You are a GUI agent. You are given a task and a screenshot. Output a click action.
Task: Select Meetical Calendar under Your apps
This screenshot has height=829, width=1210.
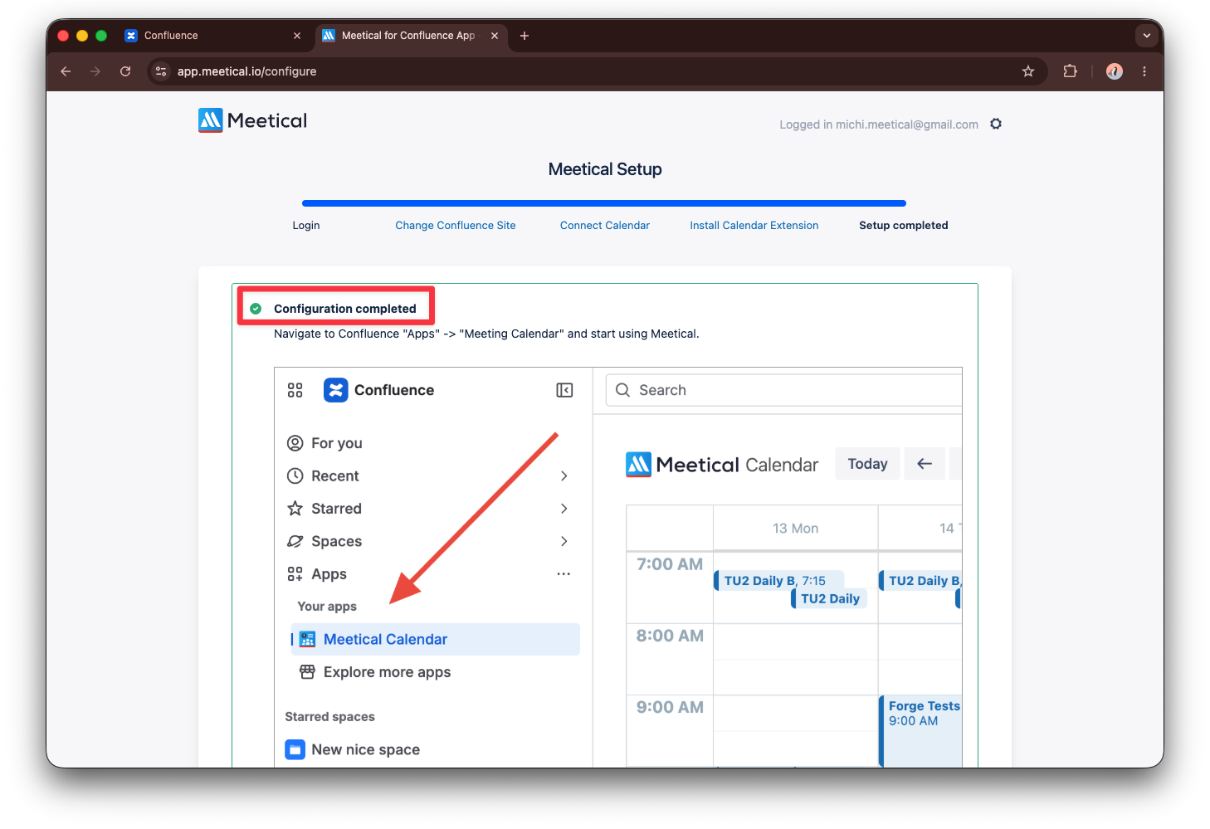point(435,639)
